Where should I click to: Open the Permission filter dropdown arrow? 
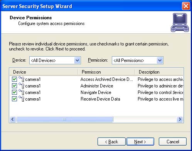(x=160, y=60)
